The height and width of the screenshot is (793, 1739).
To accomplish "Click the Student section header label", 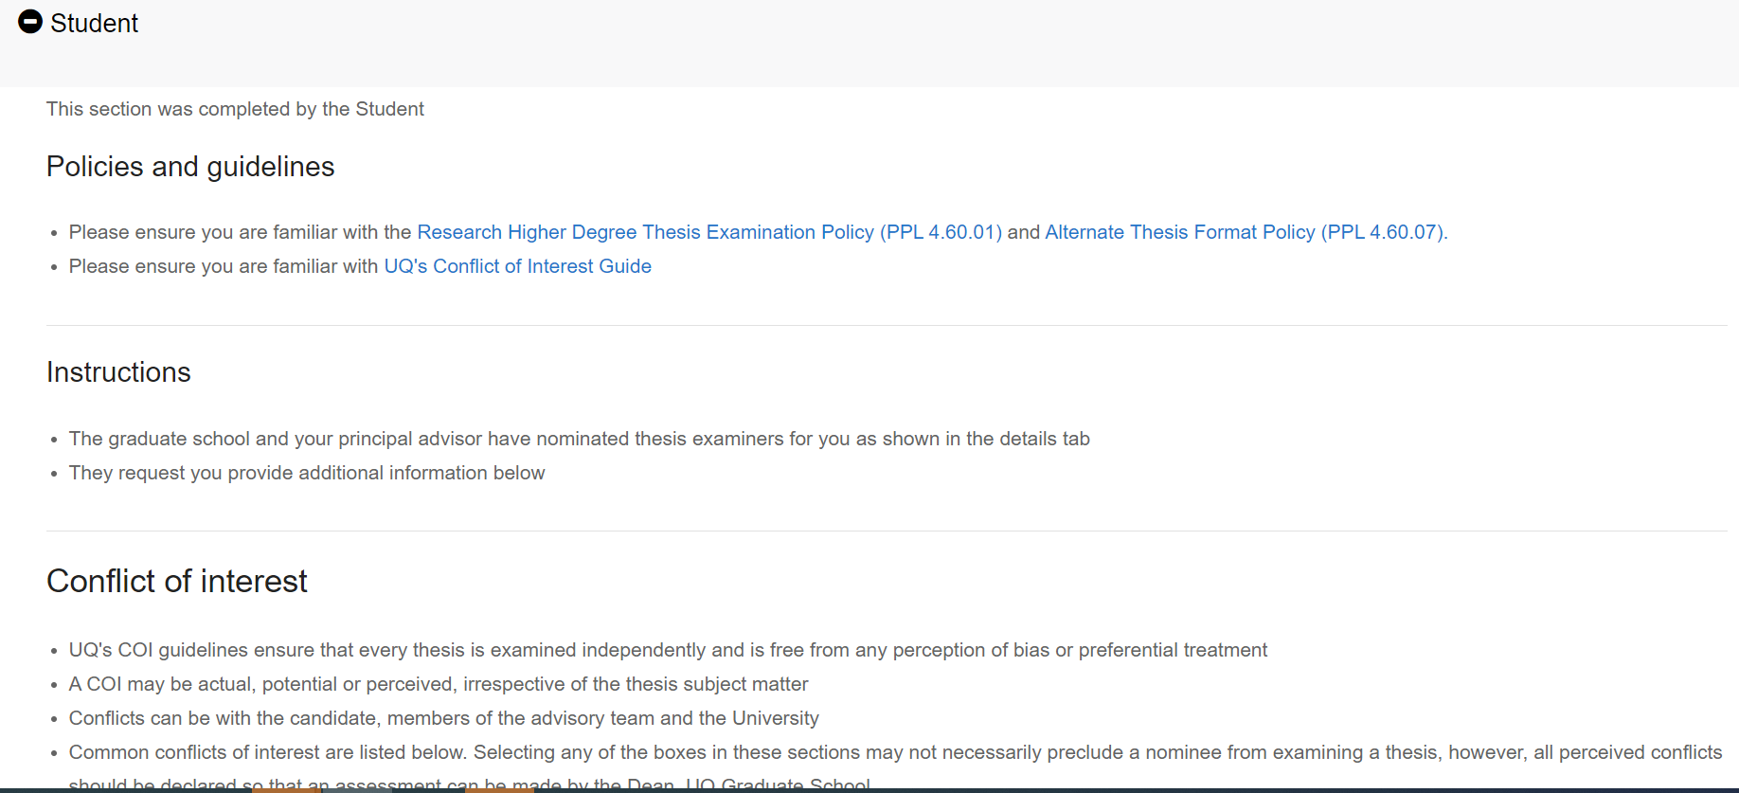I will pyautogui.click(x=94, y=24).
